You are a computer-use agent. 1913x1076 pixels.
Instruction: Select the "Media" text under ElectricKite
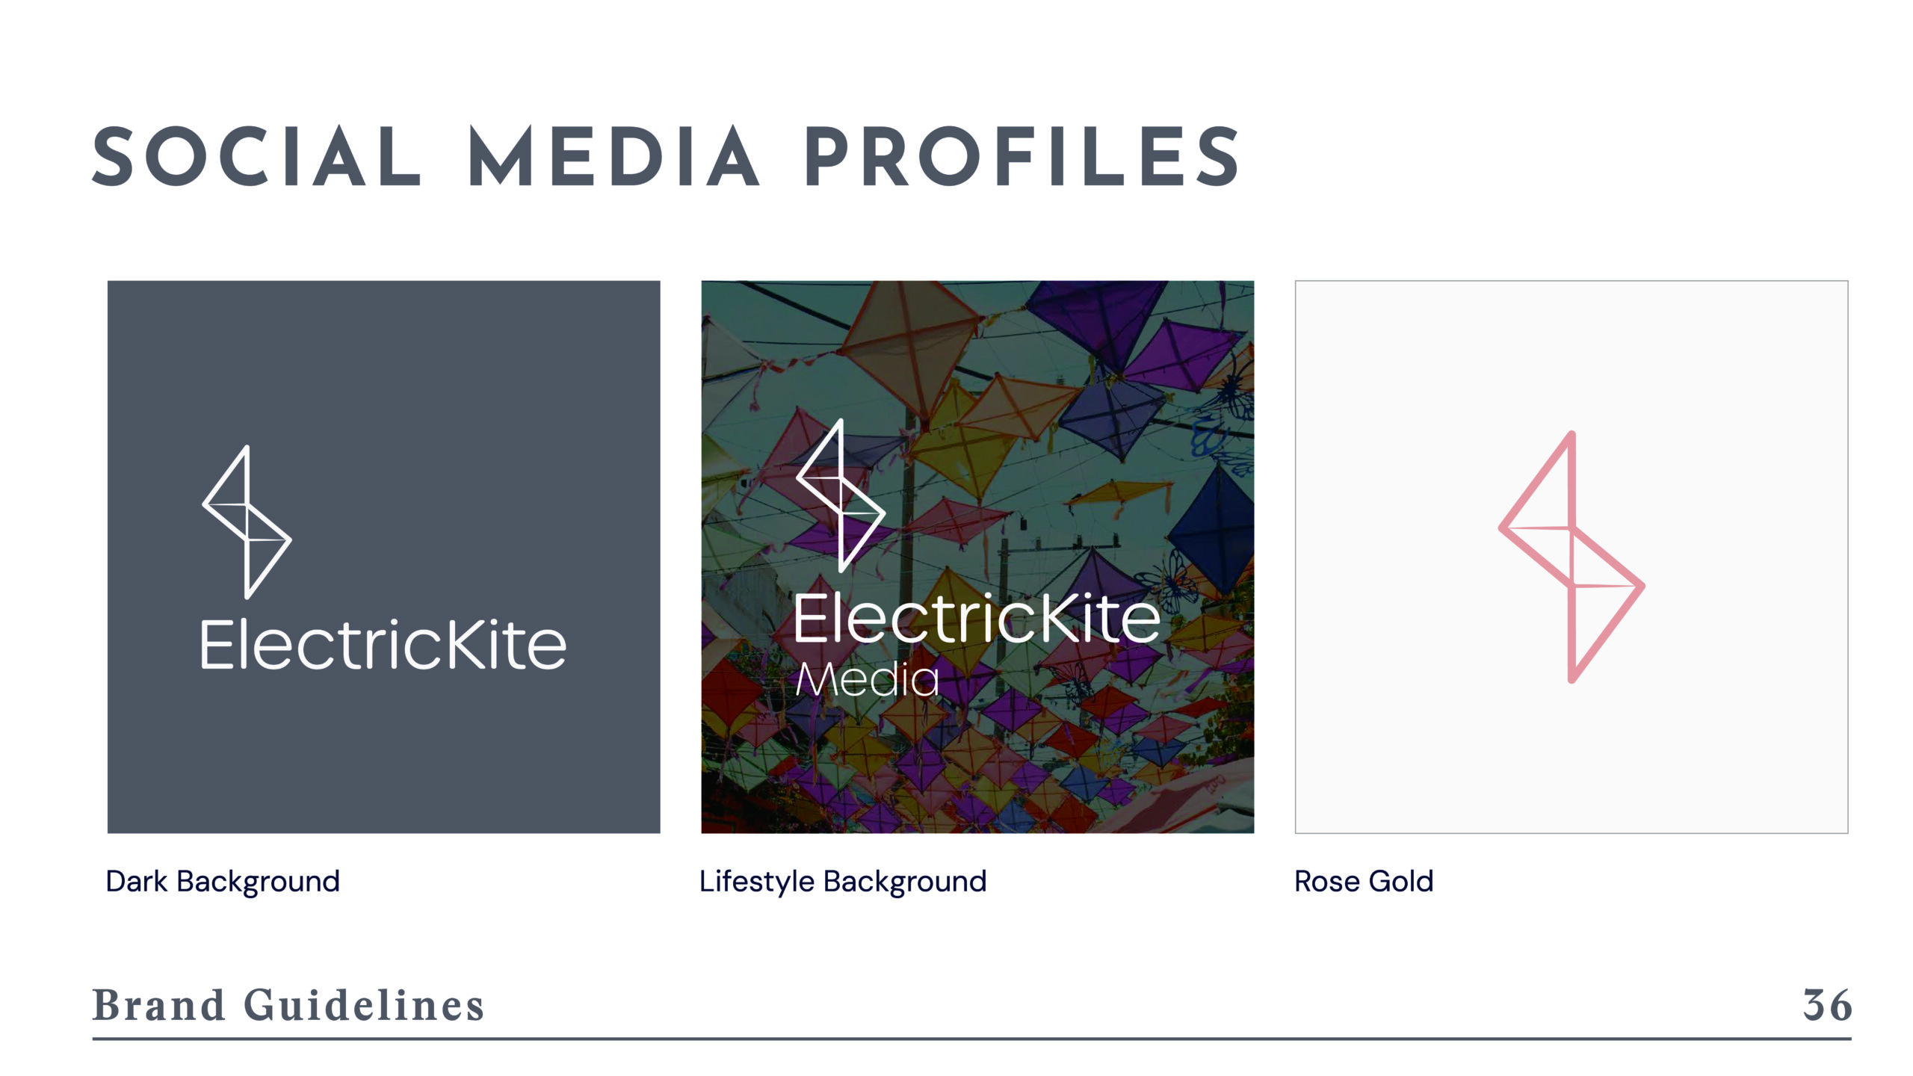point(867,680)
